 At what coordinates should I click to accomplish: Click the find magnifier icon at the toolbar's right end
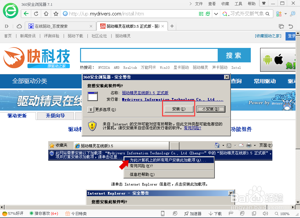point(293,14)
